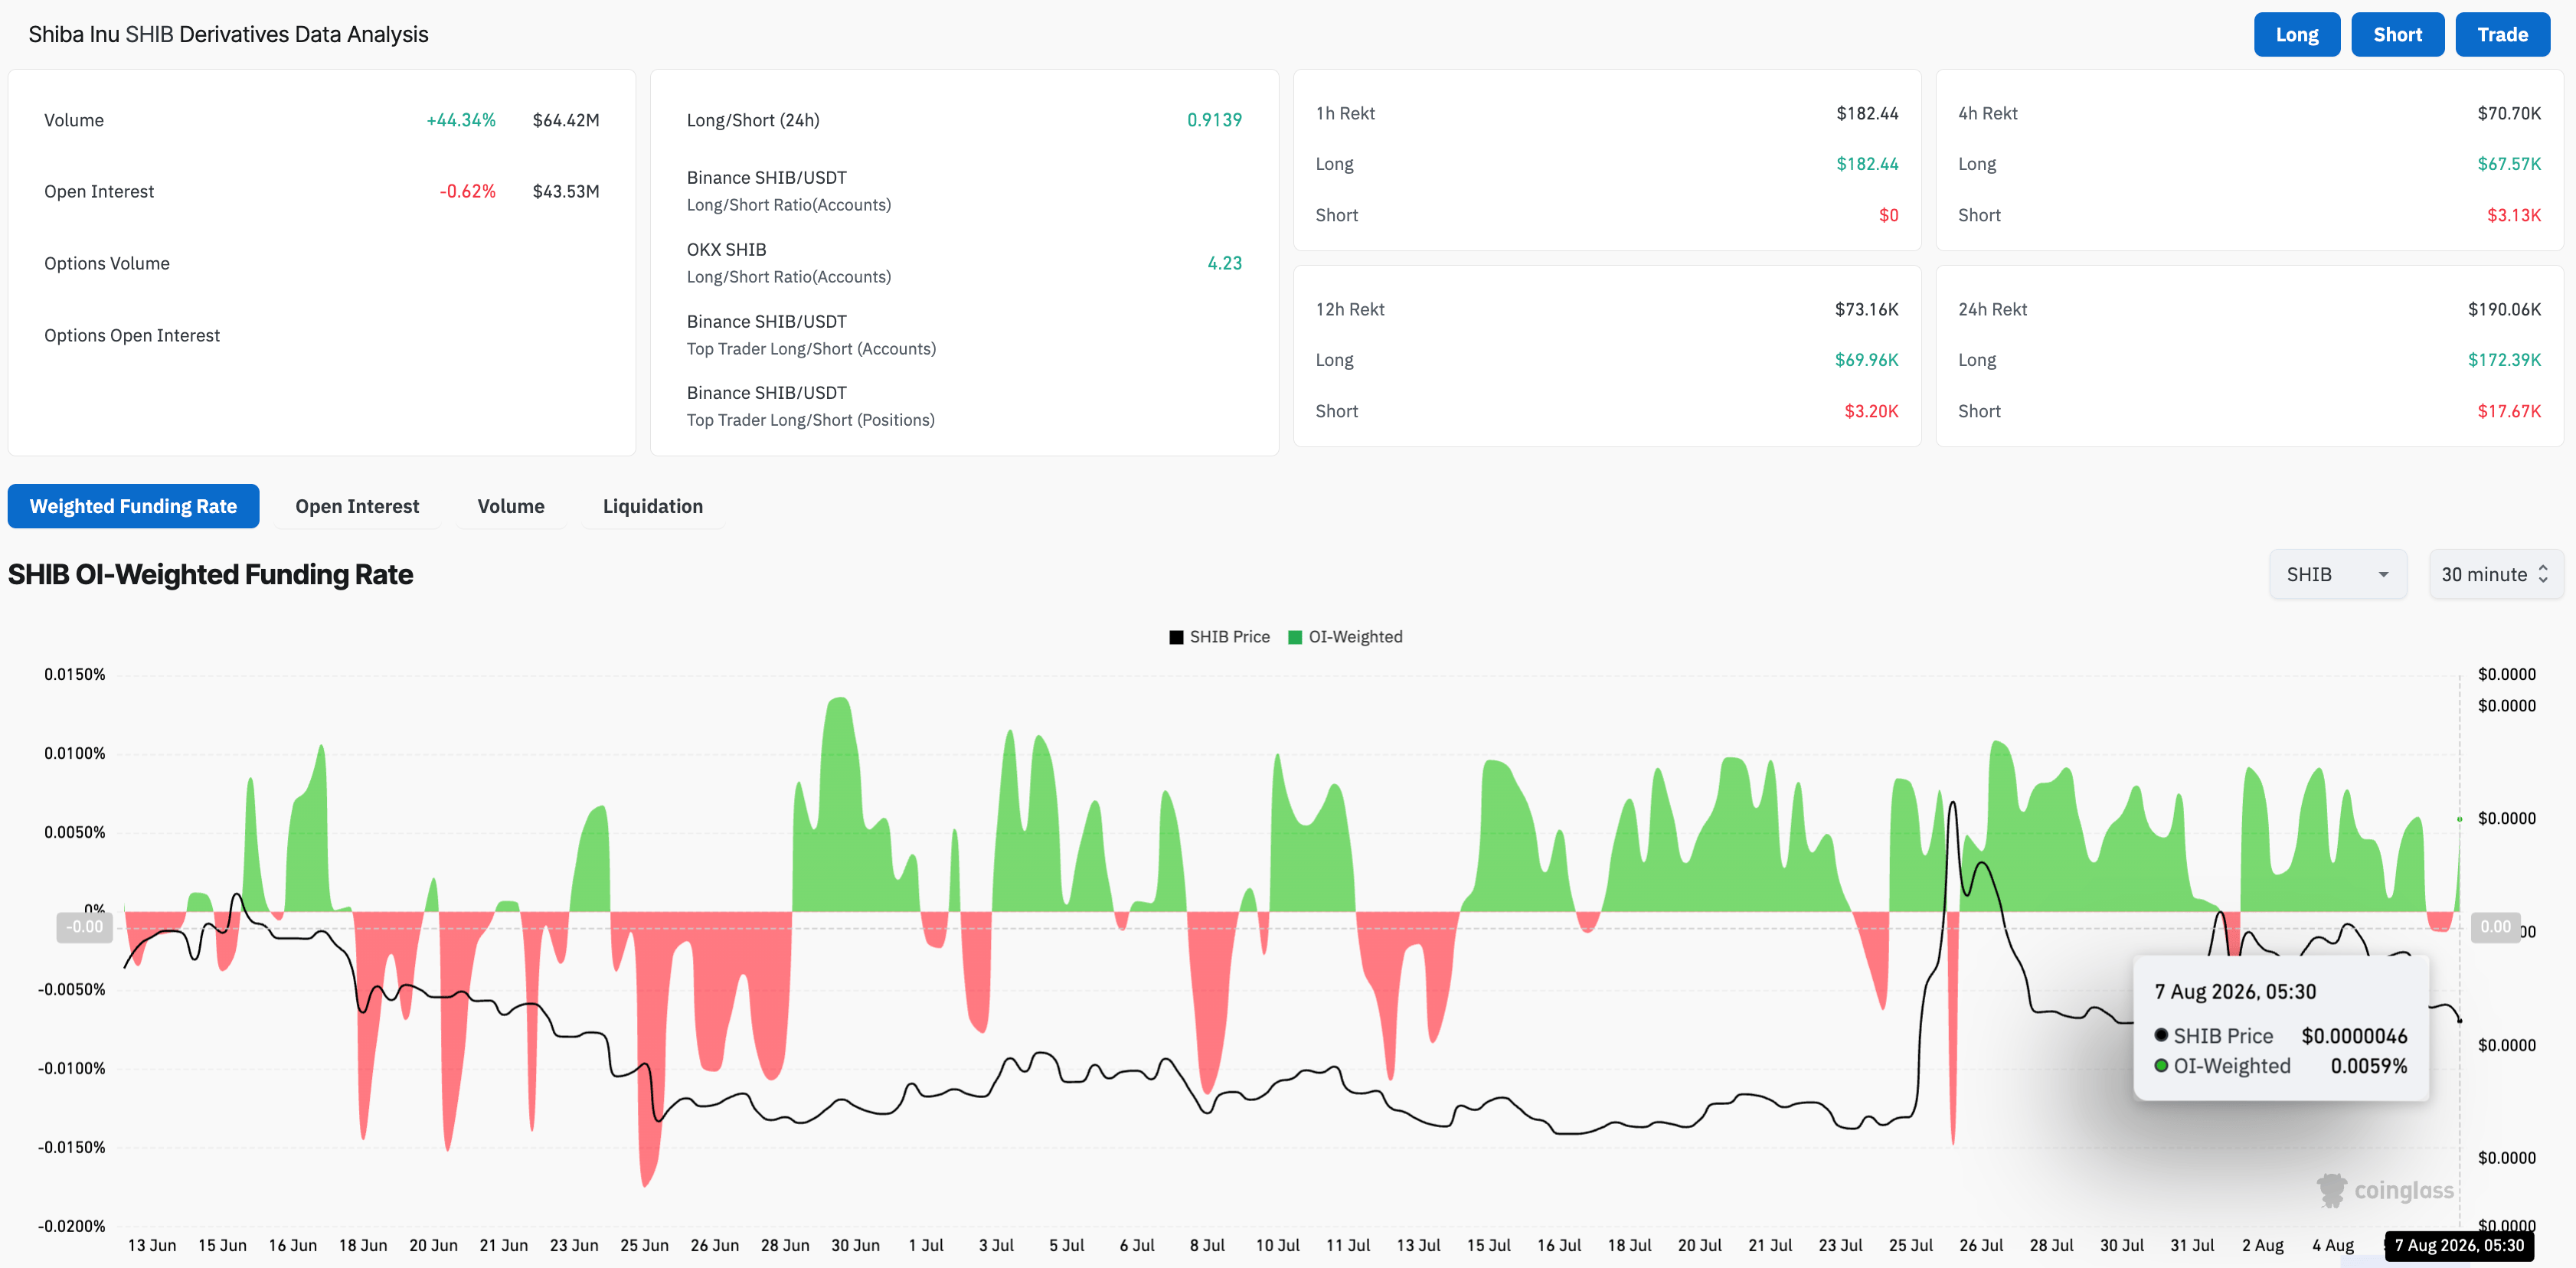2576x1268 pixels.
Task: Click the 0.0150% y-axis label
Action: coord(74,674)
